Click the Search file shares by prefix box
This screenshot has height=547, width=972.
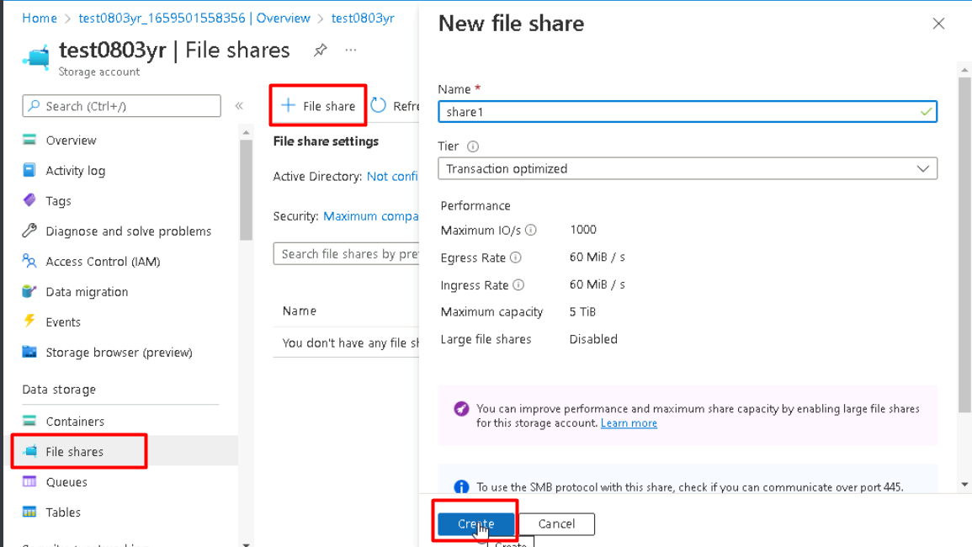[x=347, y=254]
